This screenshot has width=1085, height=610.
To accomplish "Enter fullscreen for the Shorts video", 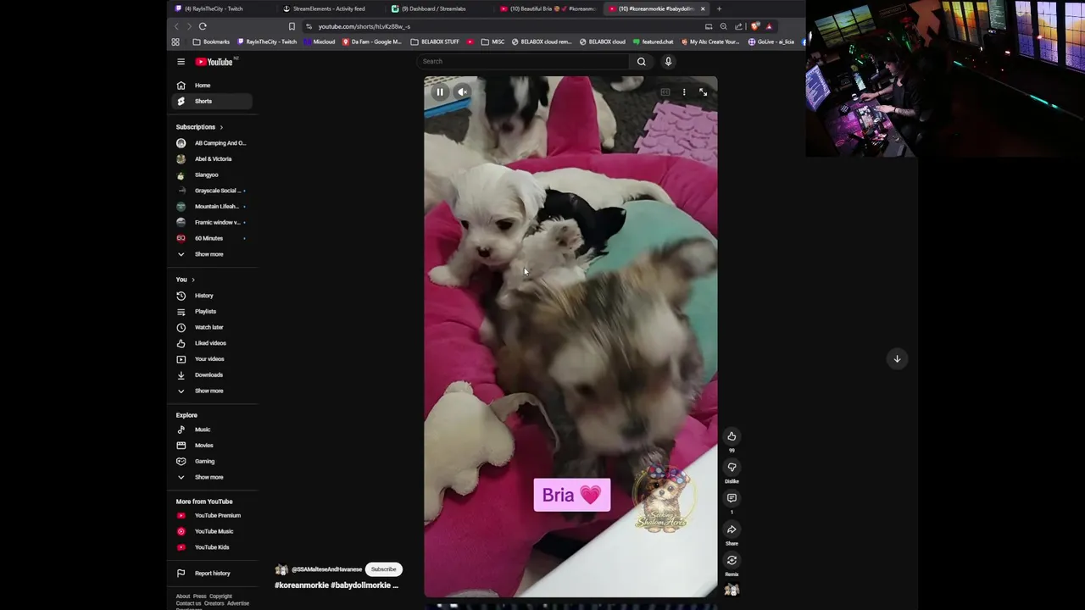I will (703, 91).
